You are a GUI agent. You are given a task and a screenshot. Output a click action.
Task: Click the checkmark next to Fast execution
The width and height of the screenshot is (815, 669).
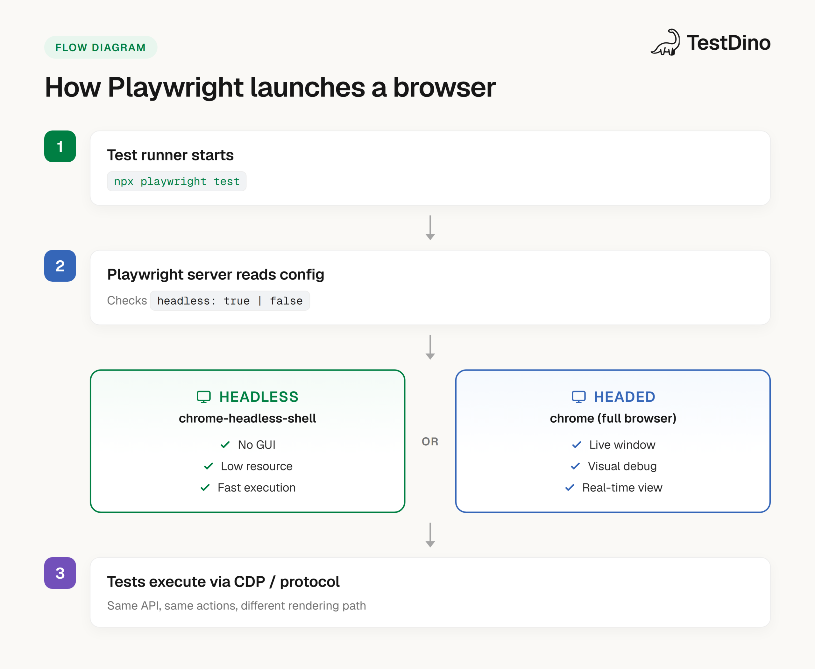tap(205, 488)
